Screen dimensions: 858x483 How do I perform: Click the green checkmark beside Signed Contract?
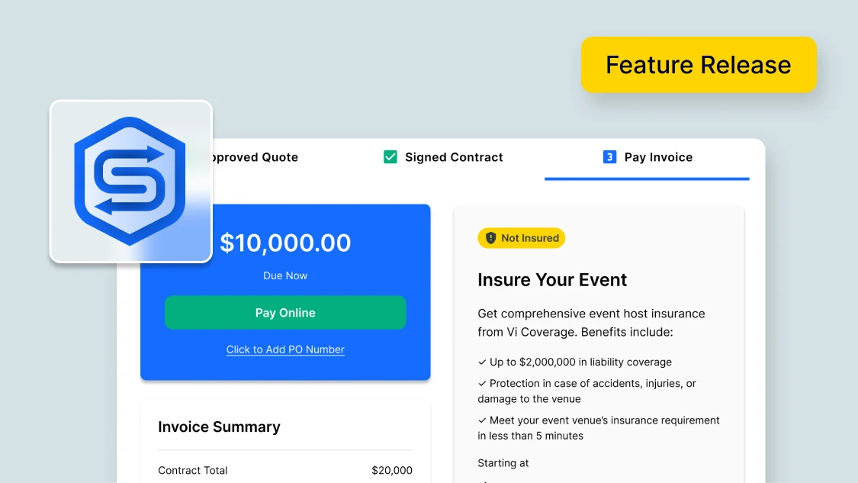pos(390,156)
